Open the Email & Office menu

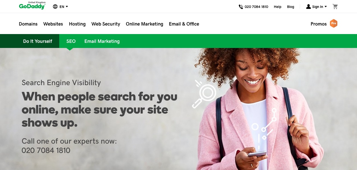tap(184, 24)
